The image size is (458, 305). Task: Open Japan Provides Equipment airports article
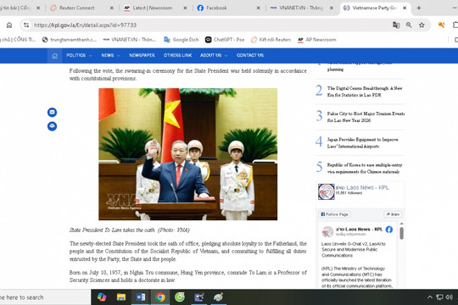click(362, 142)
